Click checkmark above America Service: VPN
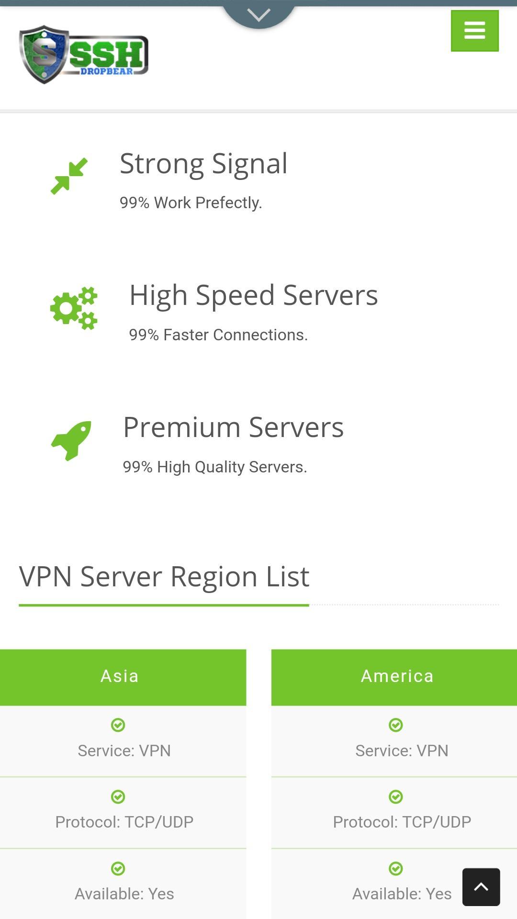Viewport: 517px width, 919px height. (x=396, y=725)
